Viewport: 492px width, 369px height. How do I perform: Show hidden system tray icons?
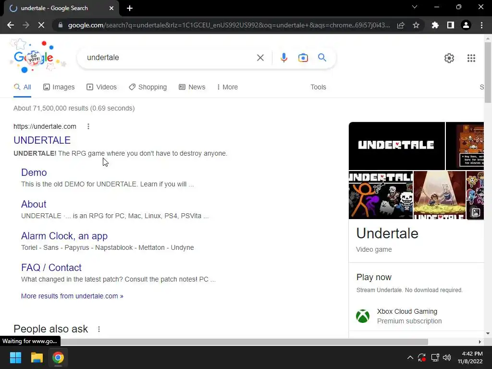click(x=410, y=357)
